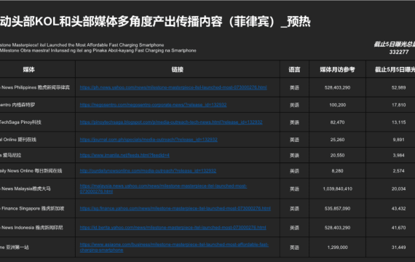415x262 pixels.
Task: Open the asiaone.com business article link
Action: pos(174,247)
